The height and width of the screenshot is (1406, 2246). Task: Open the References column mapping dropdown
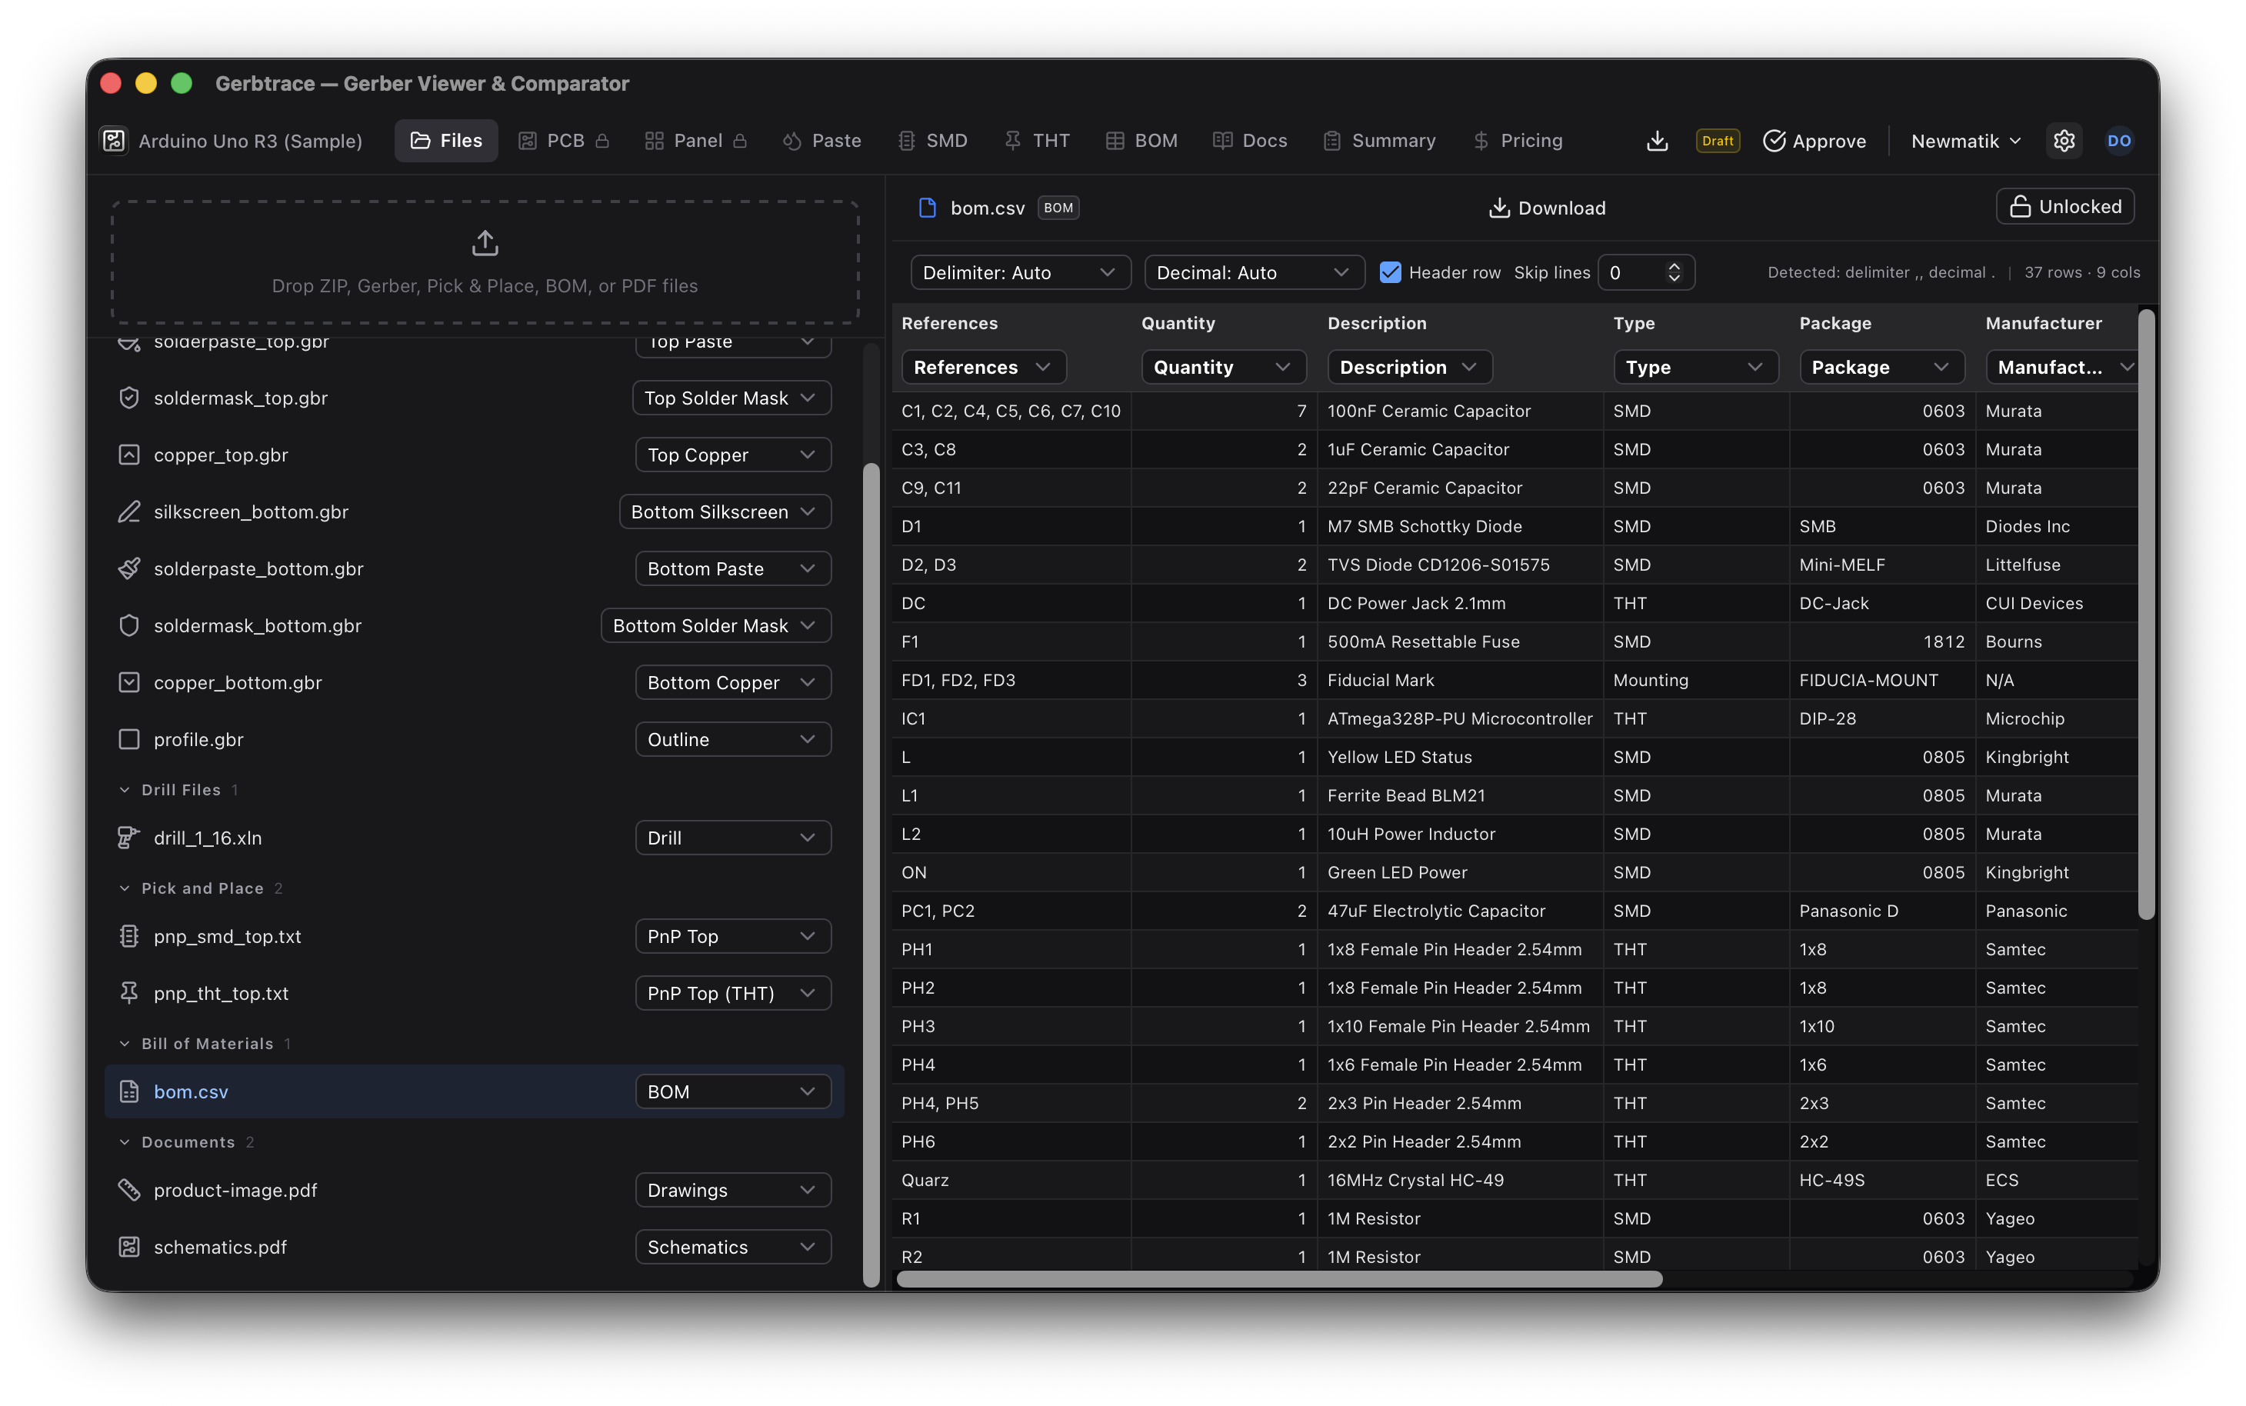point(983,368)
